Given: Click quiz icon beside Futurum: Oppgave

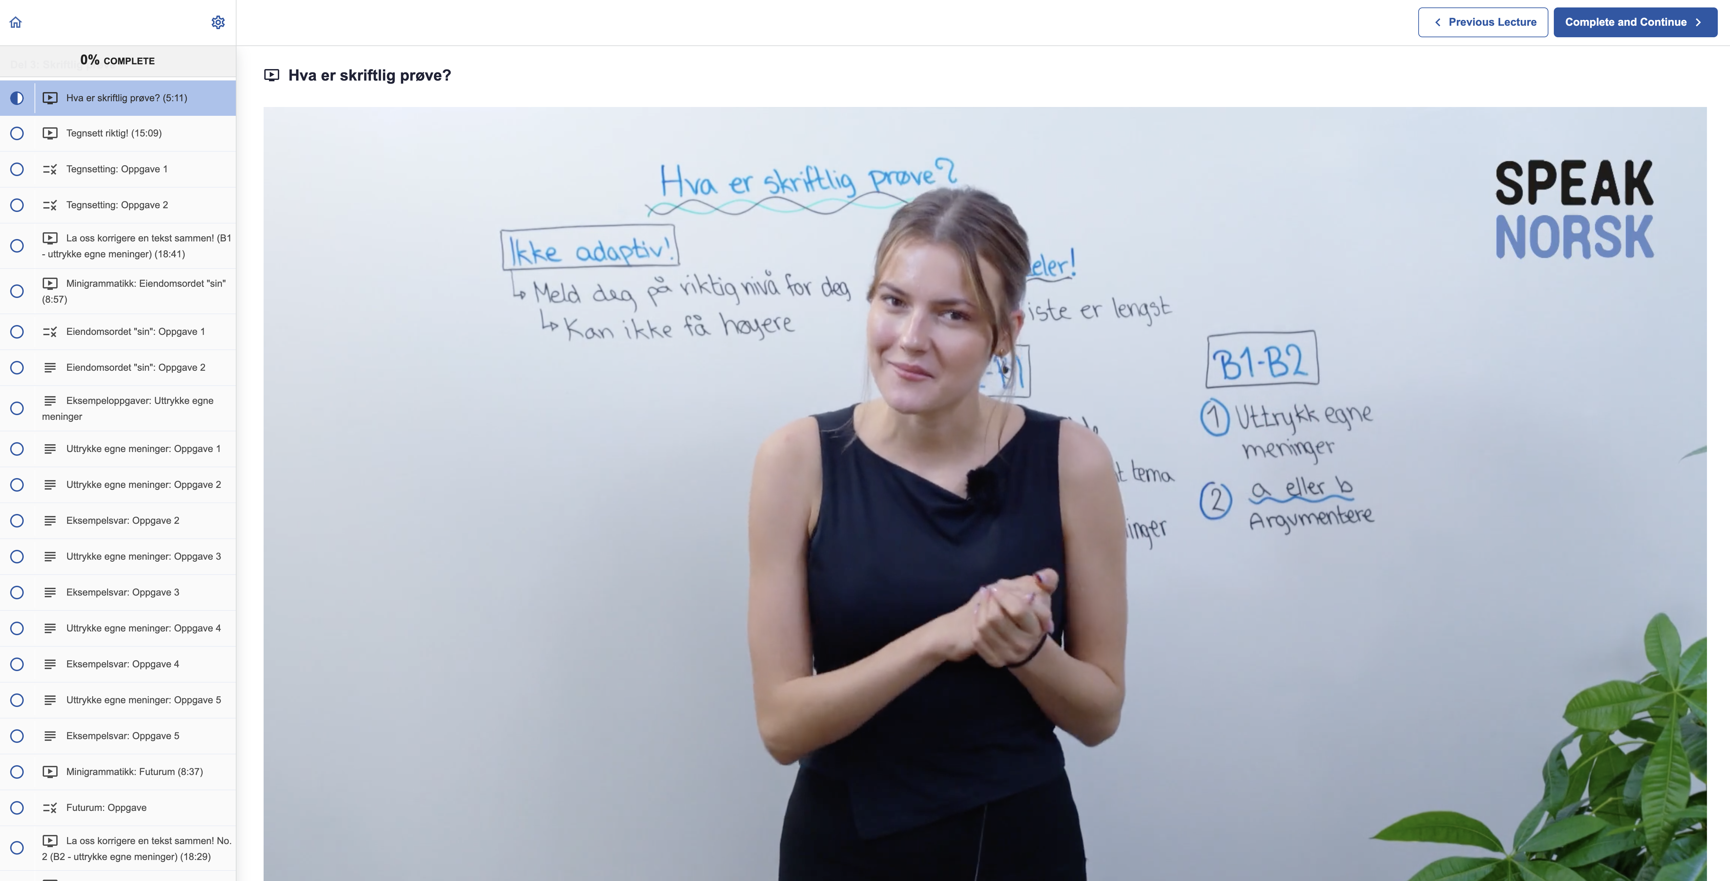Looking at the screenshot, I should pos(50,808).
